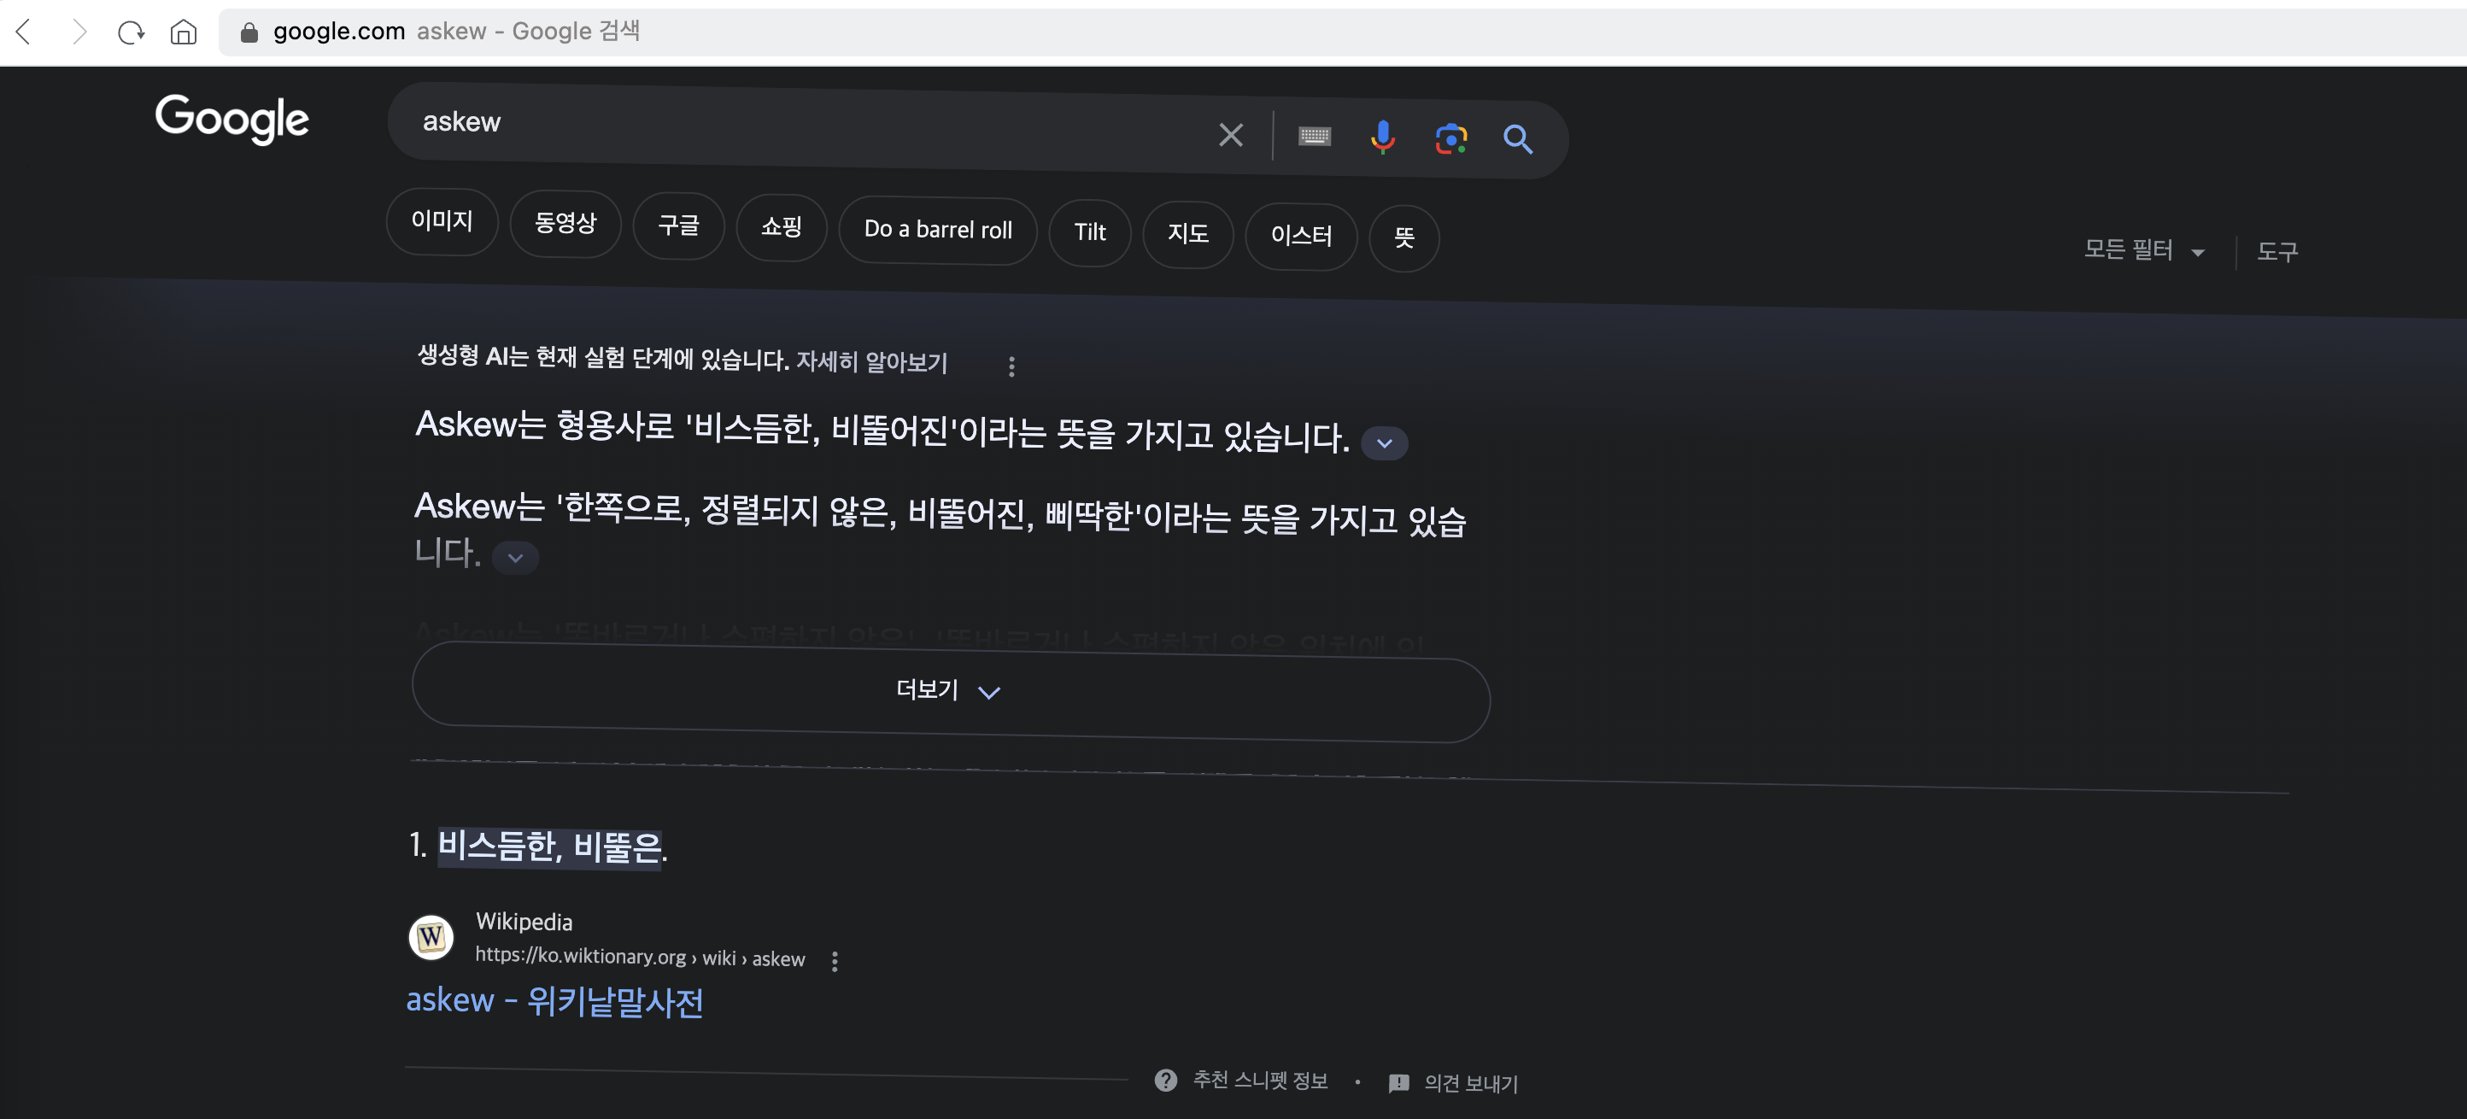Expand AI overview with 더보기
Image resolution: width=2467 pixels, height=1119 pixels.
pos(950,691)
